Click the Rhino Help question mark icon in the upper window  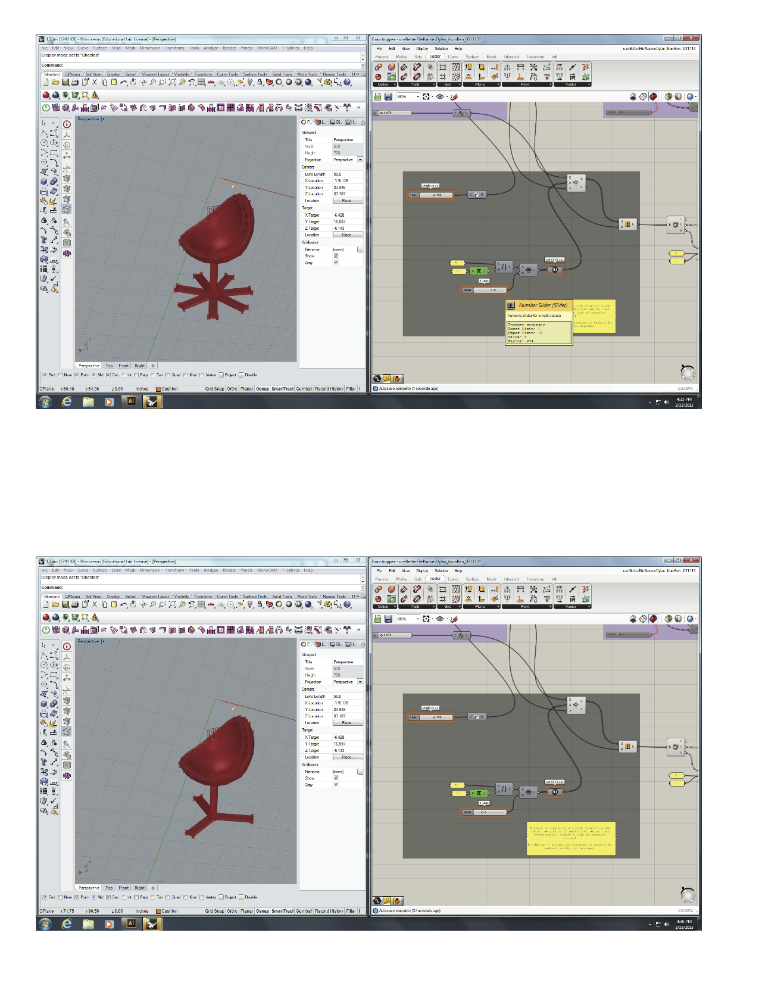click(x=348, y=82)
